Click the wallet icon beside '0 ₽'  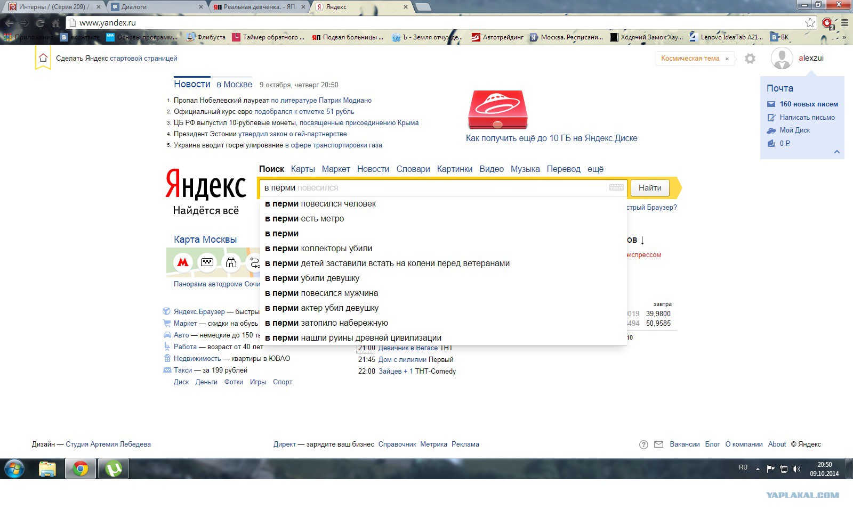[771, 143]
